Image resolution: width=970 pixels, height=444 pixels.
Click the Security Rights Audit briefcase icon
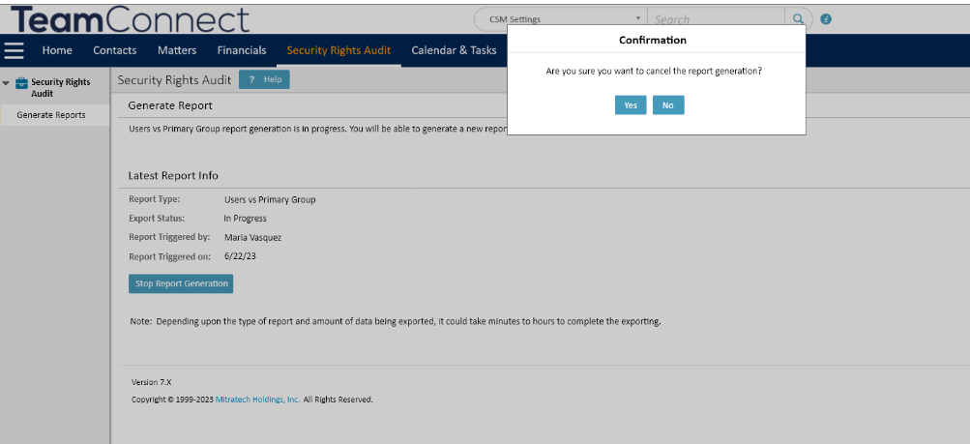click(21, 83)
